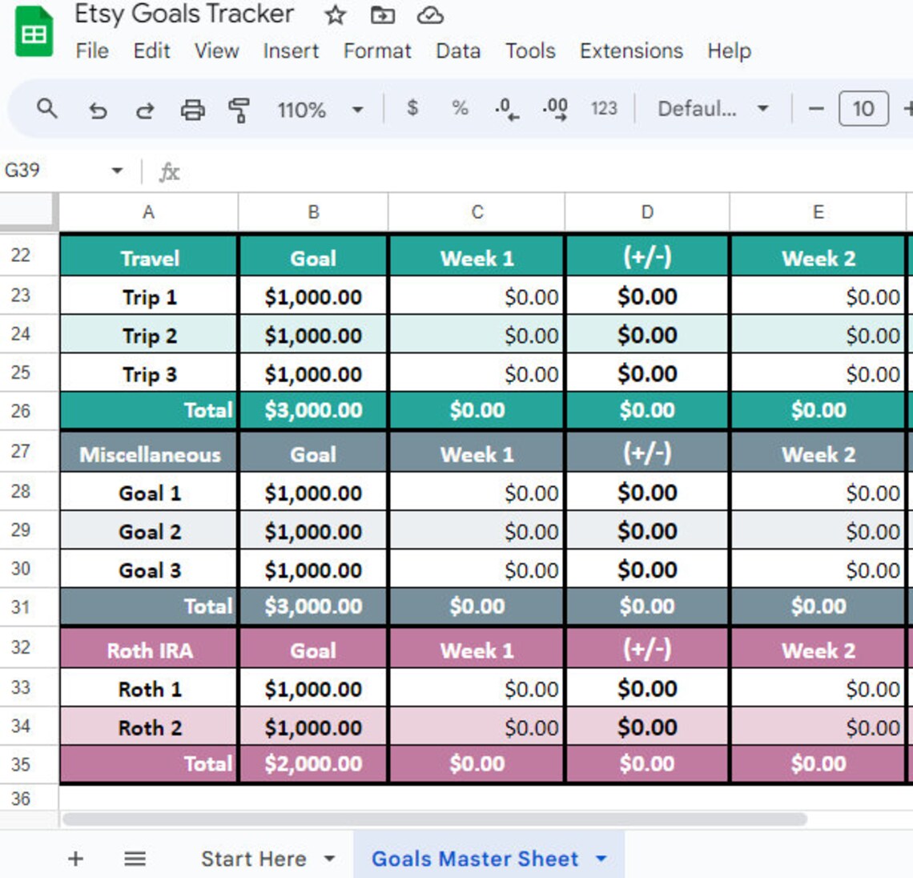
Task: Click the cloud save status icon
Action: [431, 14]
